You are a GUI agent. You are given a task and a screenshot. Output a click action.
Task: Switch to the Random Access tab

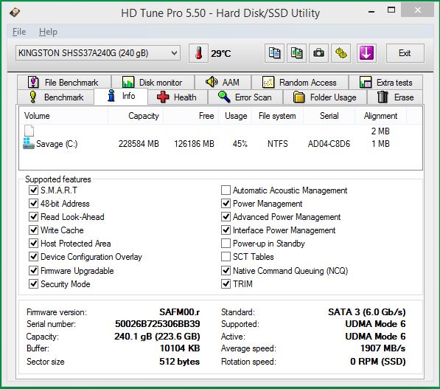click(300, 83)
